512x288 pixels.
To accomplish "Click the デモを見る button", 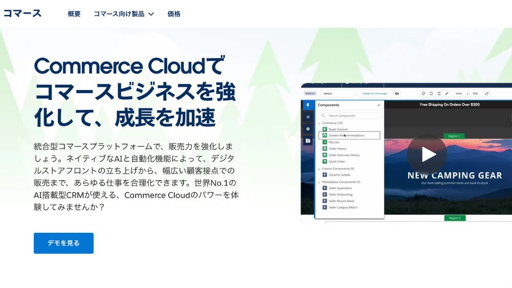I will tap(63, 243).
